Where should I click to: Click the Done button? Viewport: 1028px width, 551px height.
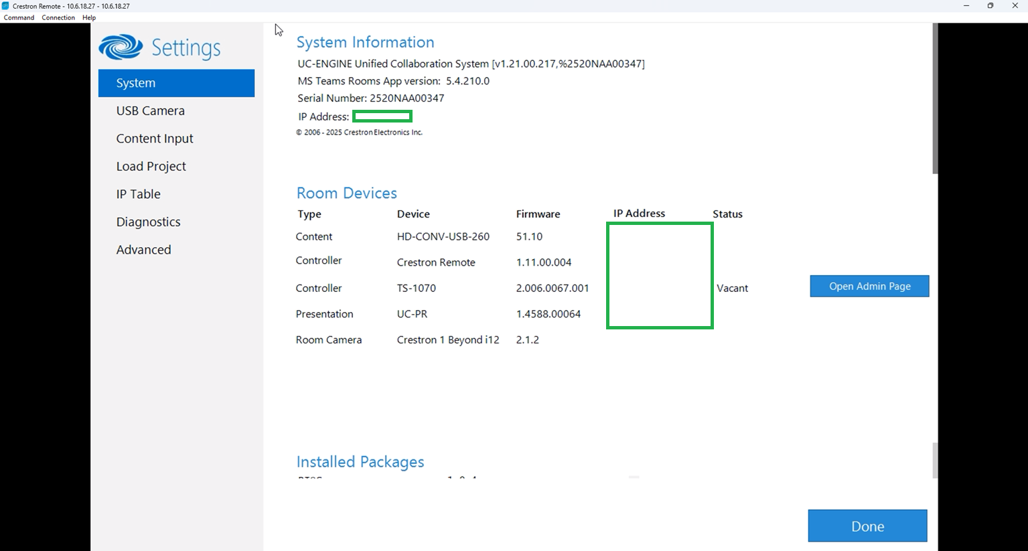(867, 526)
